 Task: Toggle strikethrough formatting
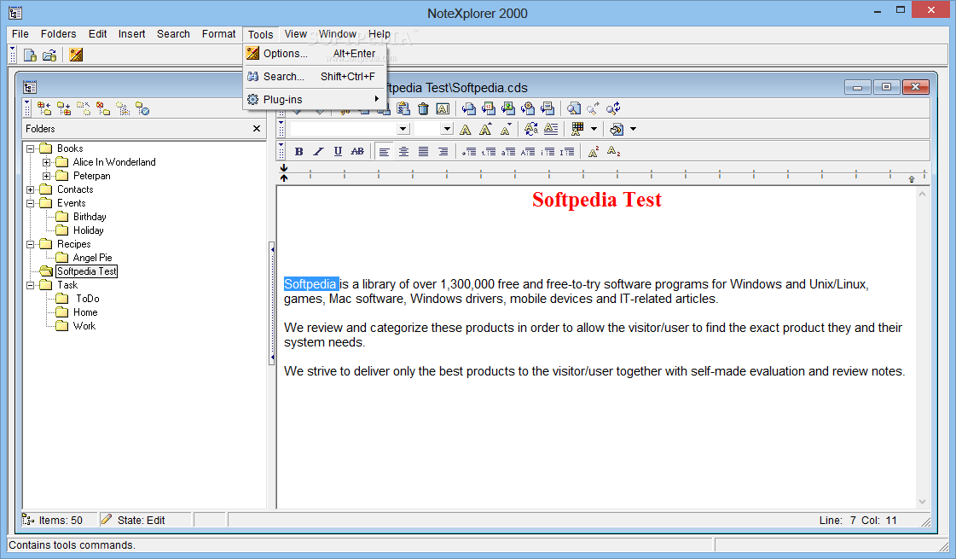click(357, 151)
